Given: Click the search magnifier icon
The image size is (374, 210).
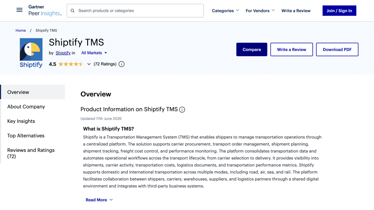Looking at the screenshot, I should 73,11.
